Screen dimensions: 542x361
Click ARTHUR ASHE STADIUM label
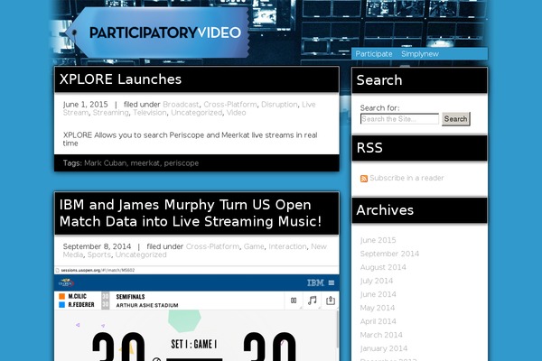coord(147,305)
